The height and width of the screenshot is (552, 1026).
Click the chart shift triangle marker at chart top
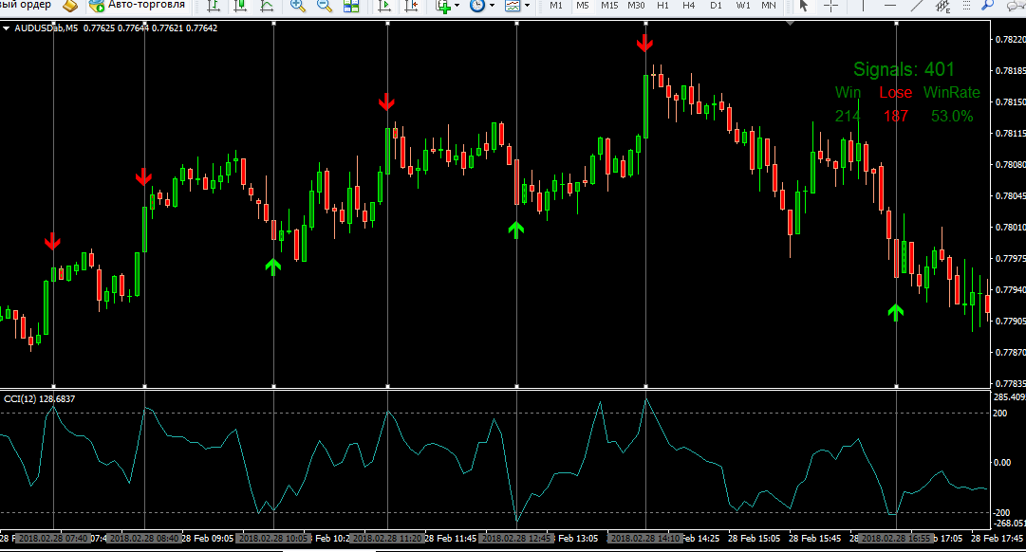coord(791,24)
